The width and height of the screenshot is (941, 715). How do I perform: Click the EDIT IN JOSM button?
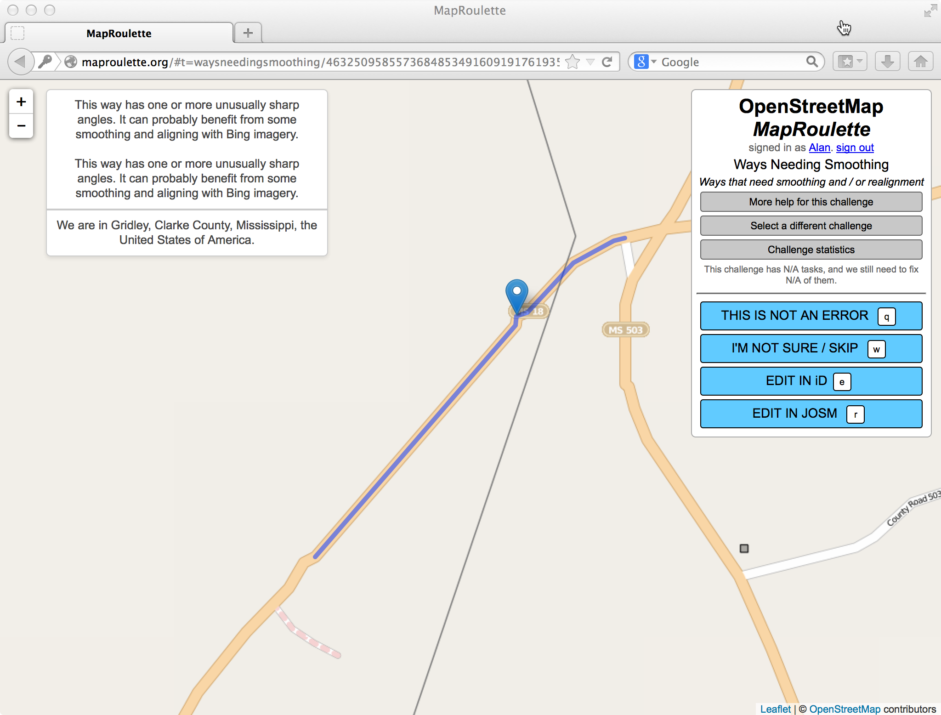coord(811,414)
